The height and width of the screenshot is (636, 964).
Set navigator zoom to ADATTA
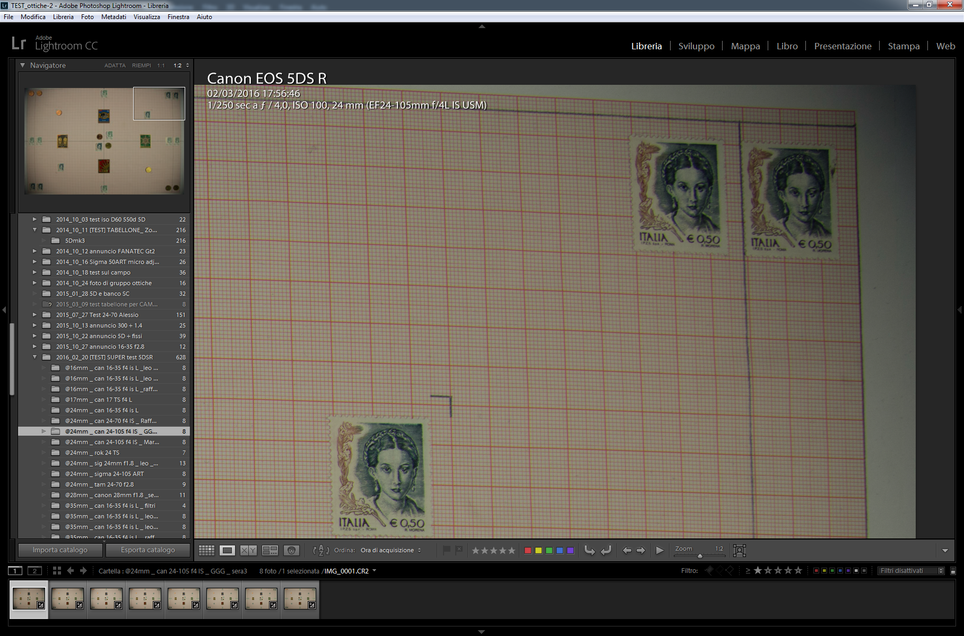[x=115, y=66]
